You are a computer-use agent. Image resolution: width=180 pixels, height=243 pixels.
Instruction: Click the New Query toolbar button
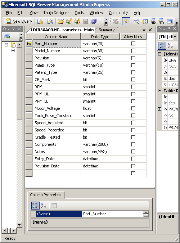[x=19, y=21]
